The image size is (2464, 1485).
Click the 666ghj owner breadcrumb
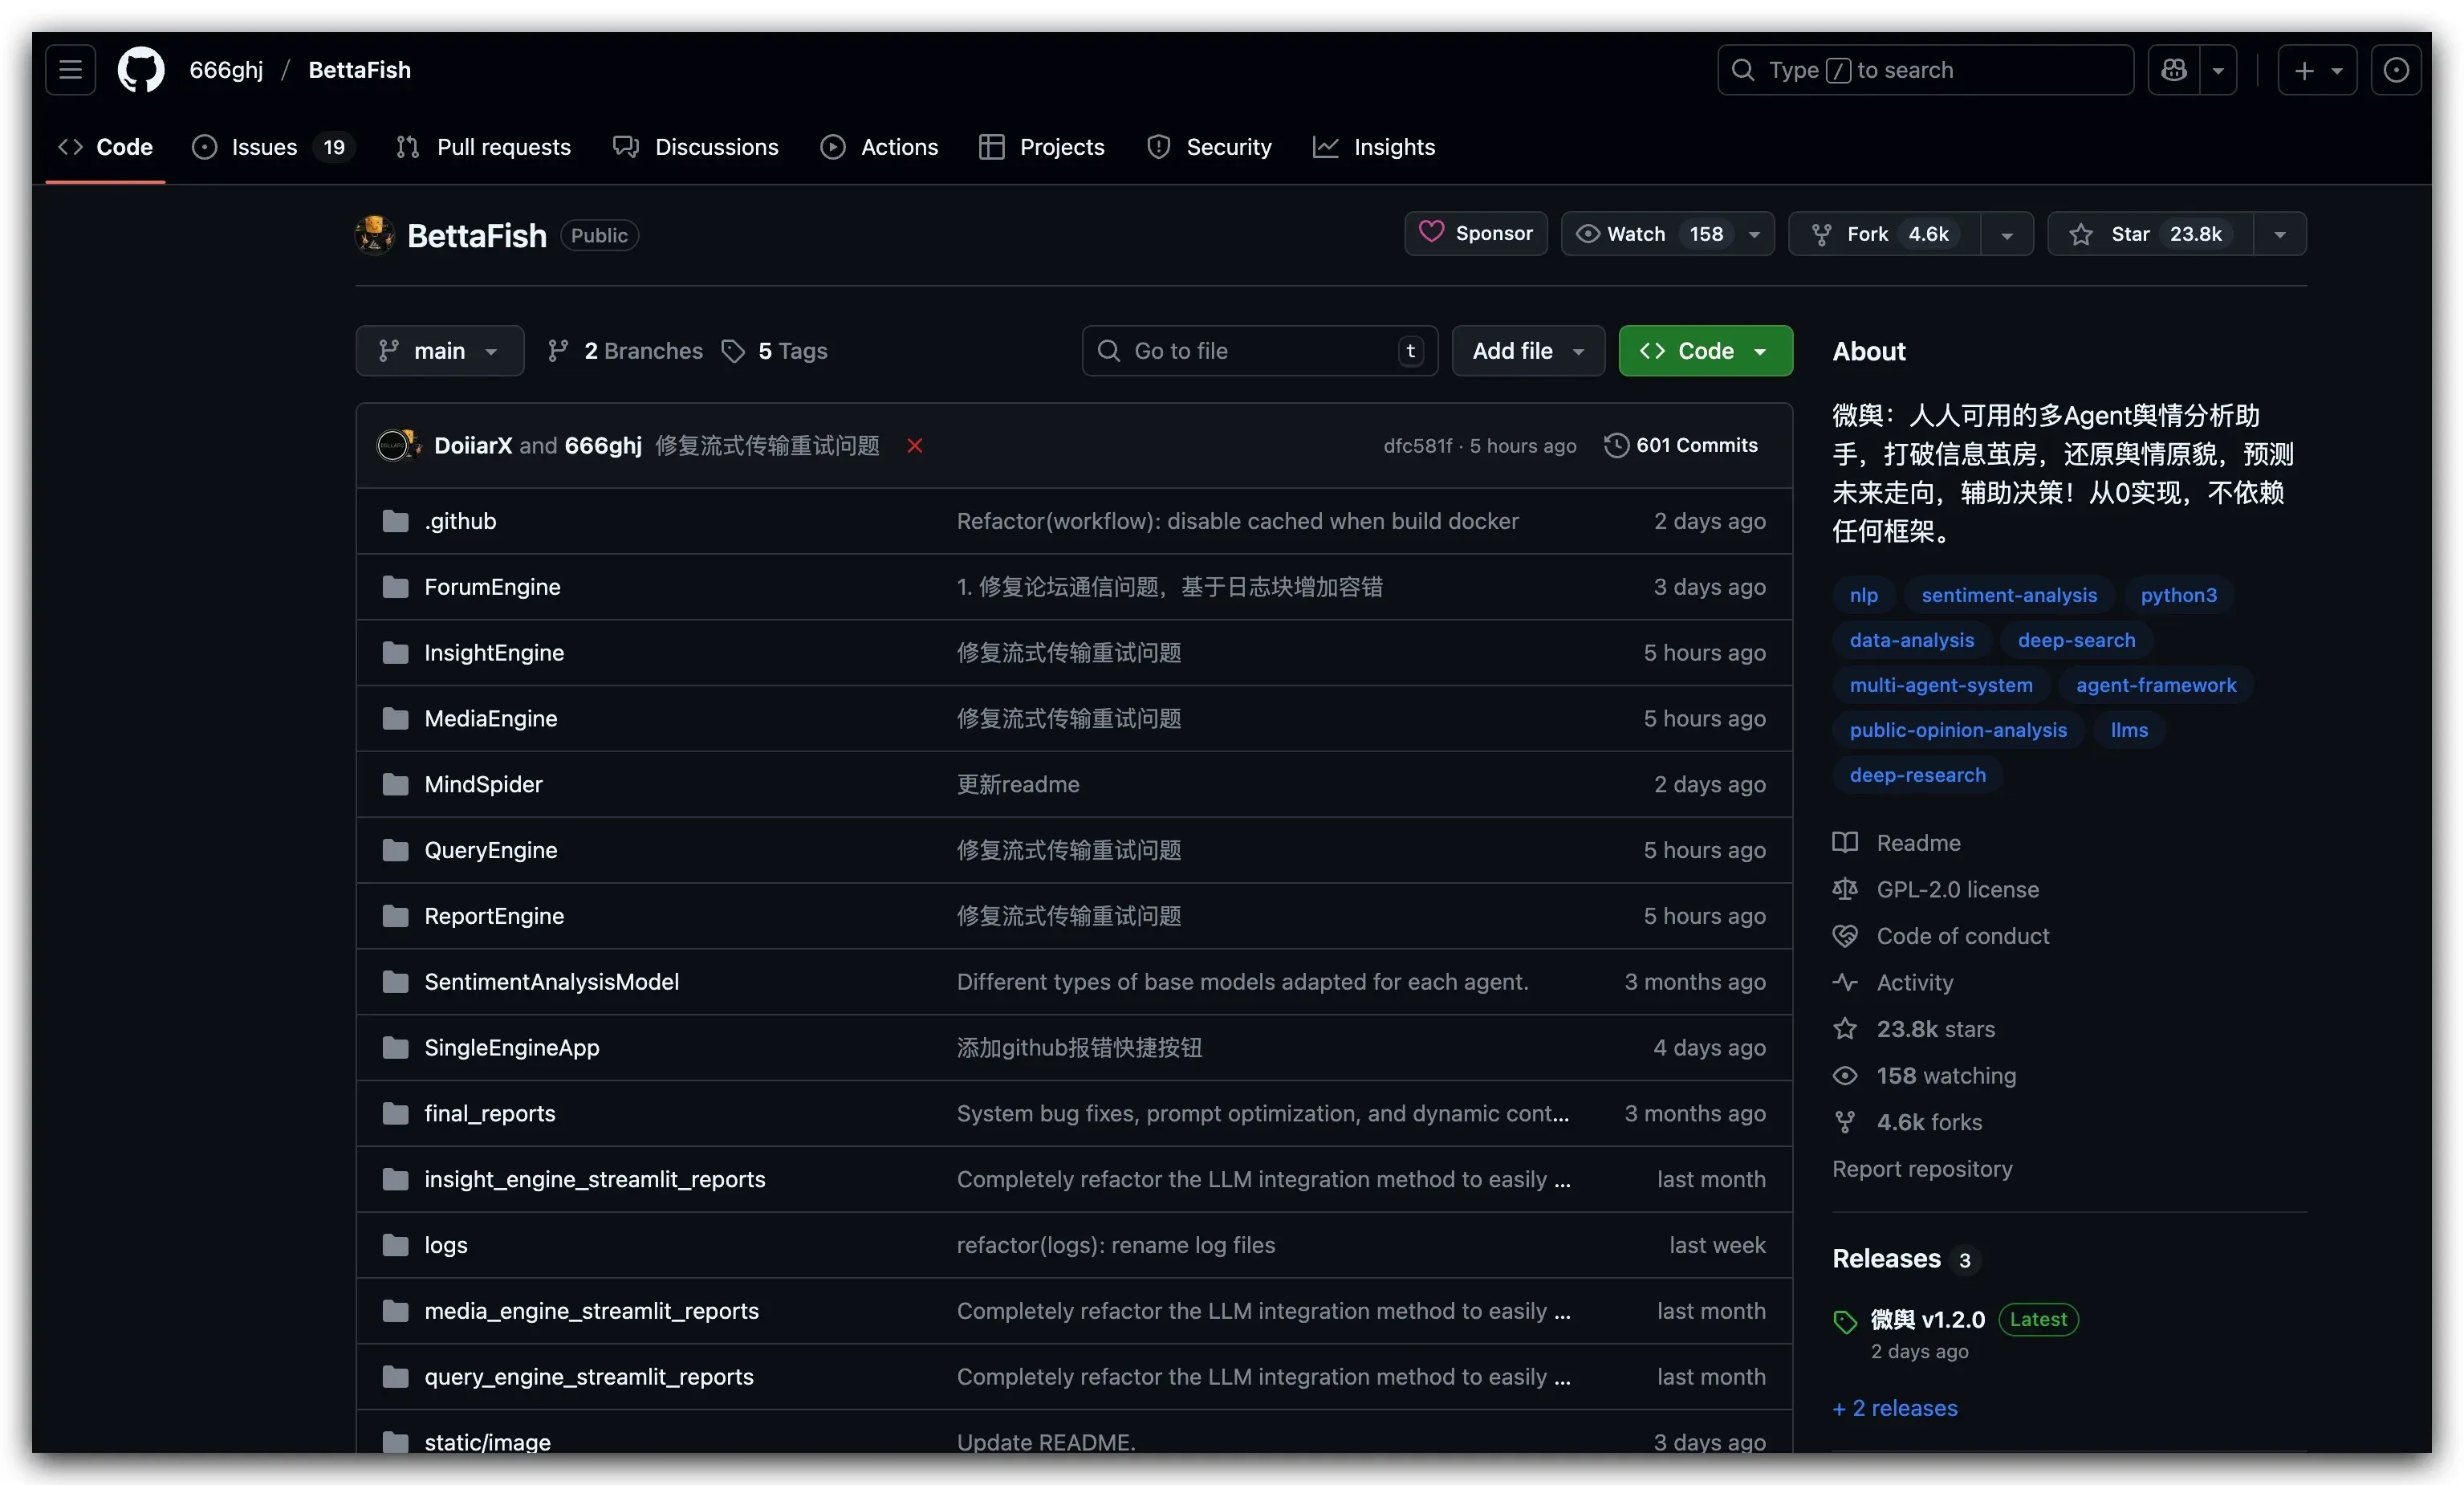(x=226, y=70)
